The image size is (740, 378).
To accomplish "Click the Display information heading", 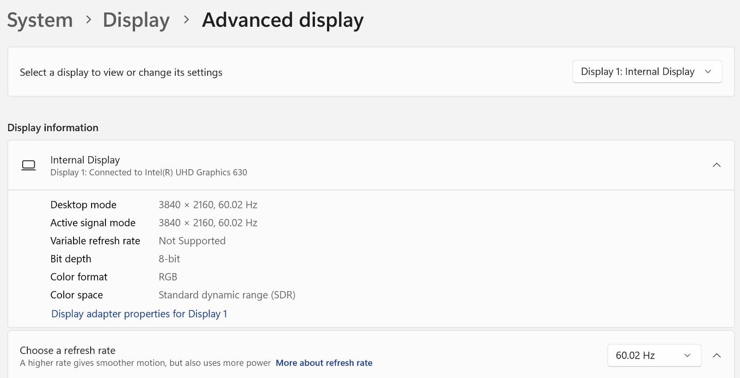I will point(53,128).
